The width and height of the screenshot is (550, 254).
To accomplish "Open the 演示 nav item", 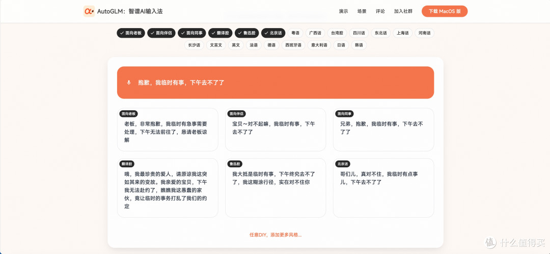I will [343, 11].
